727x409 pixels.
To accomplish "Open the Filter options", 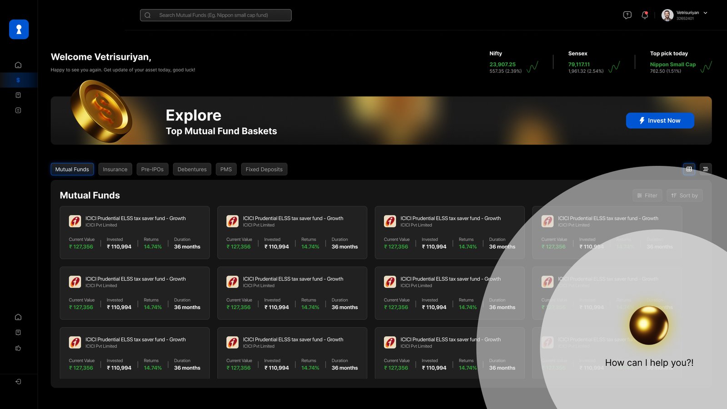I will [647, 195].
